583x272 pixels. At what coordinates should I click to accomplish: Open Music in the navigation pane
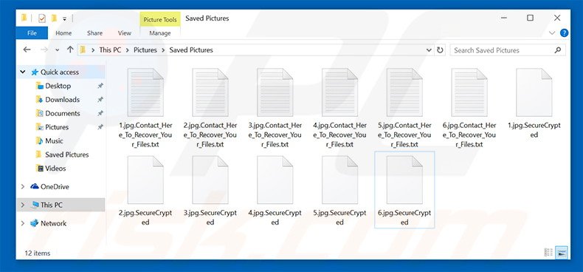(54, 141)
